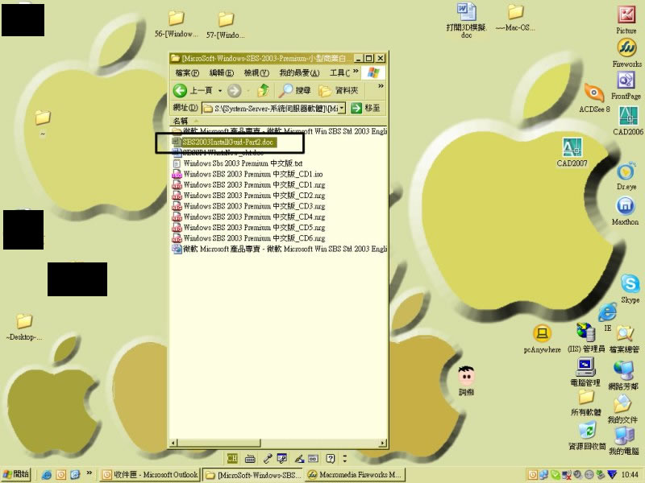Select Windows SBS 2003 Premium 中文版_CD6.nrg
This screenshot has width=645, height=483.
(x=248, y=238)
